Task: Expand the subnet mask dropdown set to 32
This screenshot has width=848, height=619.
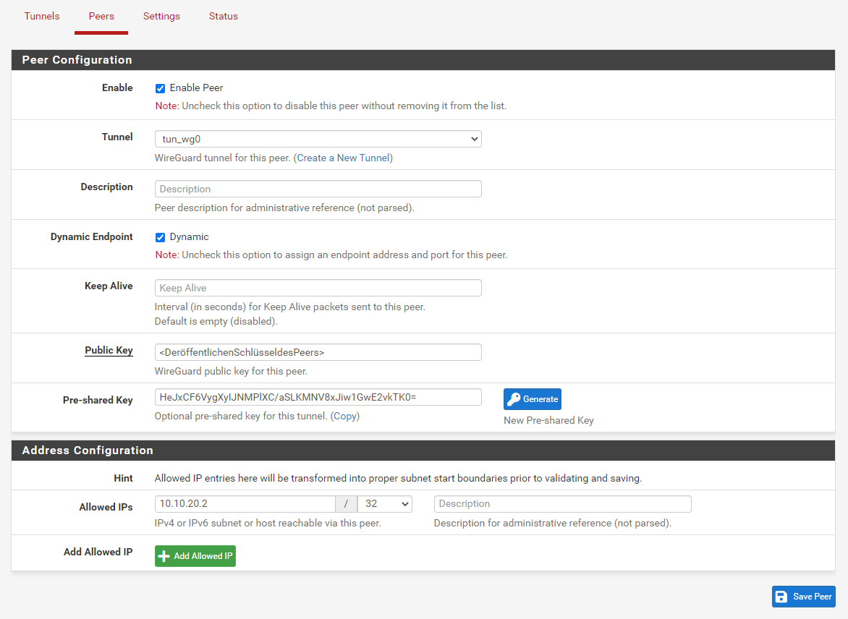Action: click(384, 504)
